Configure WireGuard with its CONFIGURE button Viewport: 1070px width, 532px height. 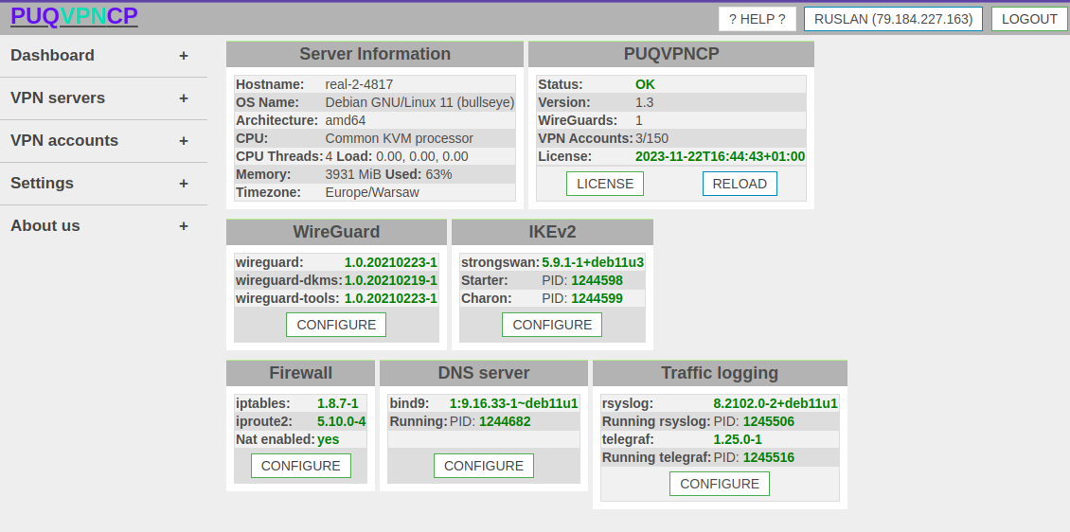pos(336,325)
